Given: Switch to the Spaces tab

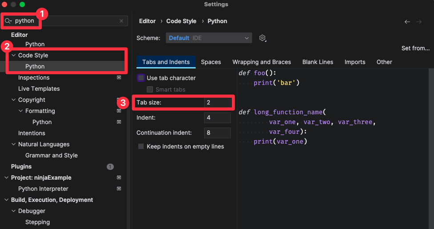Looking at the screenshot, I should coord(211,62).
